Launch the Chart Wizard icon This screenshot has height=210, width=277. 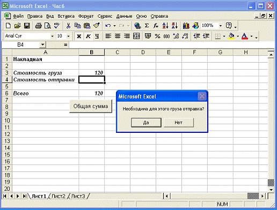coord(186,26)
